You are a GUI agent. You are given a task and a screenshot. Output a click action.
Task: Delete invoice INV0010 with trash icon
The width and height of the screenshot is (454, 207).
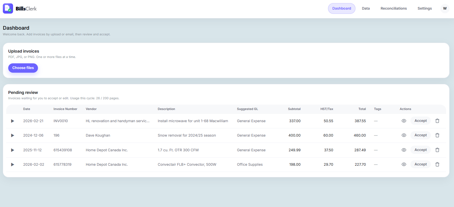coord(437,121)
